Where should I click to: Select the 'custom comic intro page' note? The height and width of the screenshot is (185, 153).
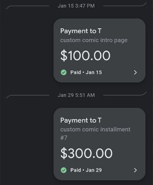point(94,40)
